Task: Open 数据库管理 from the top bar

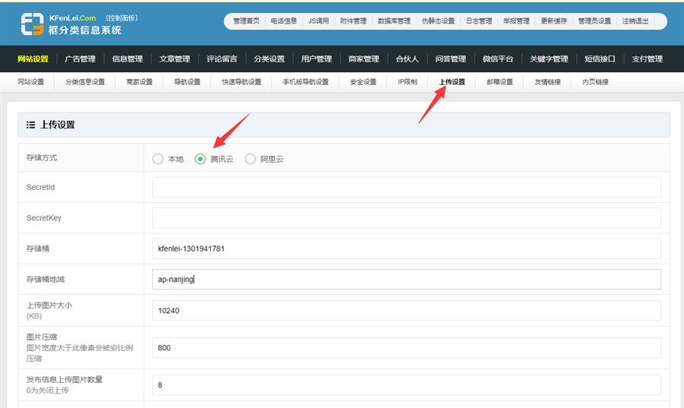Action: [394, 21]
